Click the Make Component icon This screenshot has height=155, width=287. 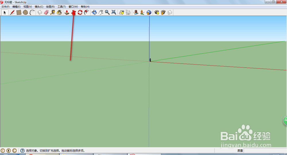(x=40, y=12)
